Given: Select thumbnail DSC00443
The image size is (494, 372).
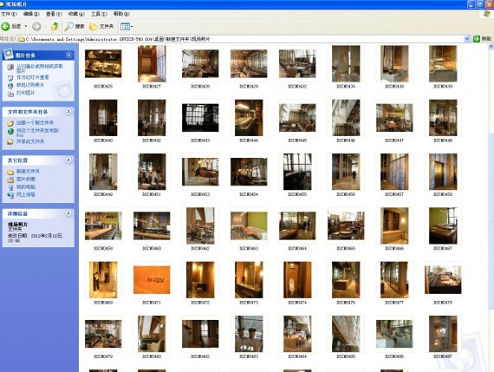Looking at the screenshot, I should point(200,118).
